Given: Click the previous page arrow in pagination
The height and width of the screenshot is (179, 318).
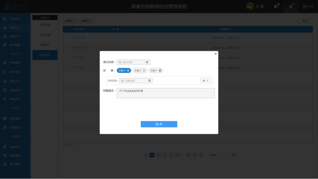Looking at the screenshot, I should coord(146,155).
